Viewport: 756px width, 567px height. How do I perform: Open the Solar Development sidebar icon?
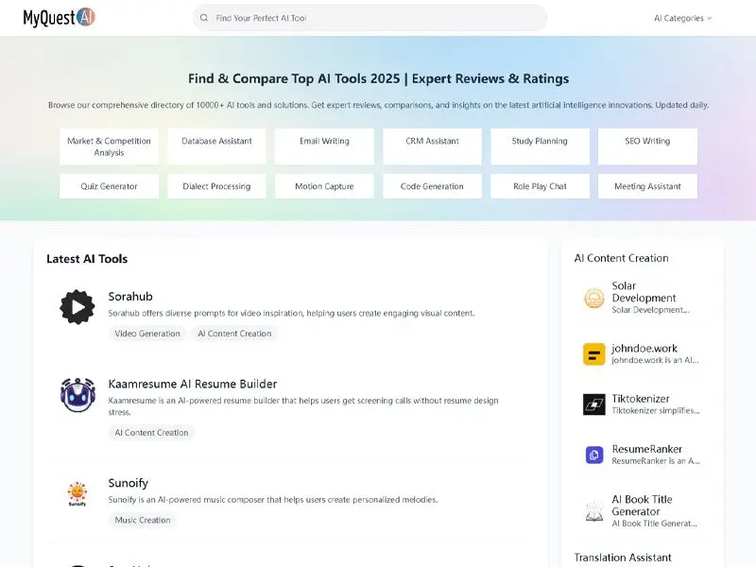point(593,299)
